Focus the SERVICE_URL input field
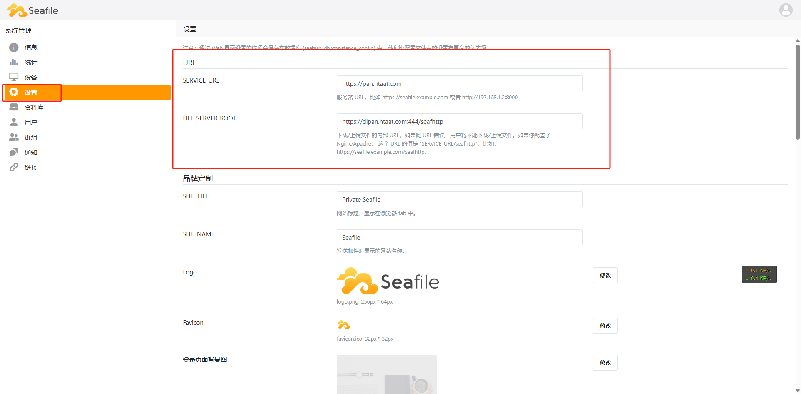Screen dimensions: 801x394 [459, 83]
